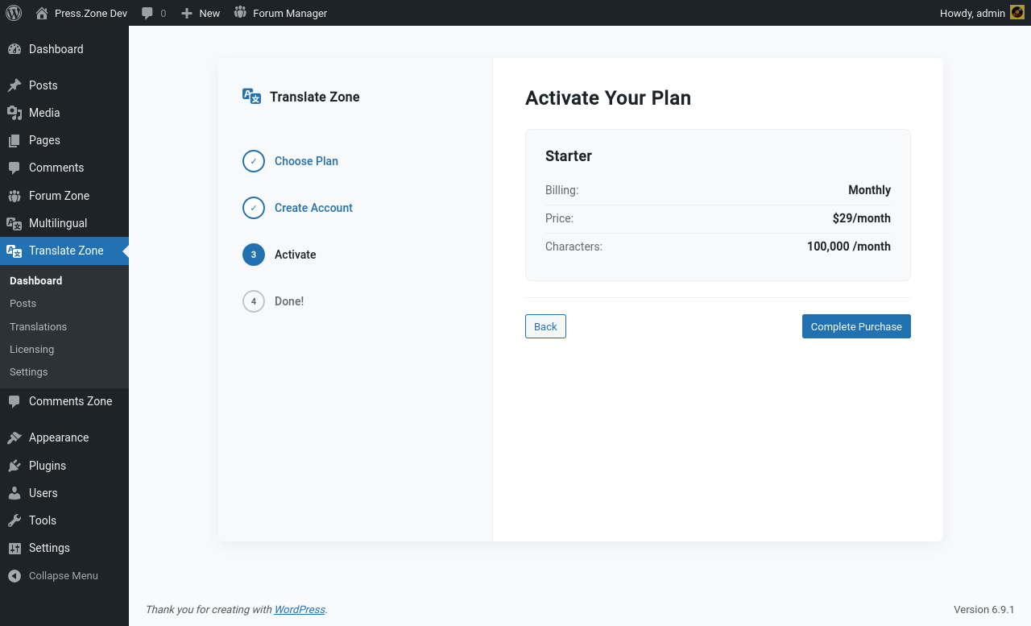
Task: Click the Posts pushpin icon
Action: 14,85
